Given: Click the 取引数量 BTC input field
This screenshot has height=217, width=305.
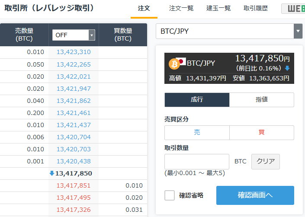Looking at the screenshot, I should tap(197, 161).
